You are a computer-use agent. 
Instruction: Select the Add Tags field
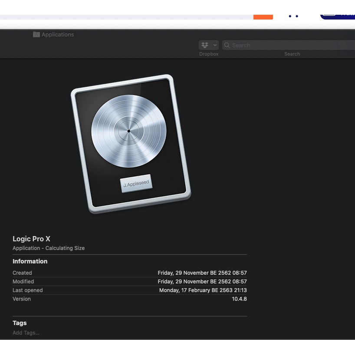tap(26, 332)
